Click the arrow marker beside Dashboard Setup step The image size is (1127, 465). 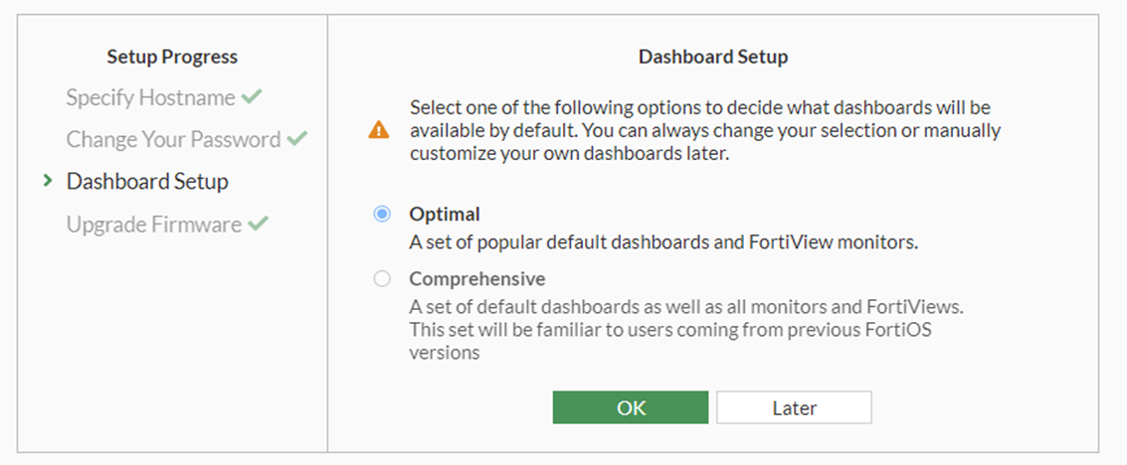tap(48, 182)
